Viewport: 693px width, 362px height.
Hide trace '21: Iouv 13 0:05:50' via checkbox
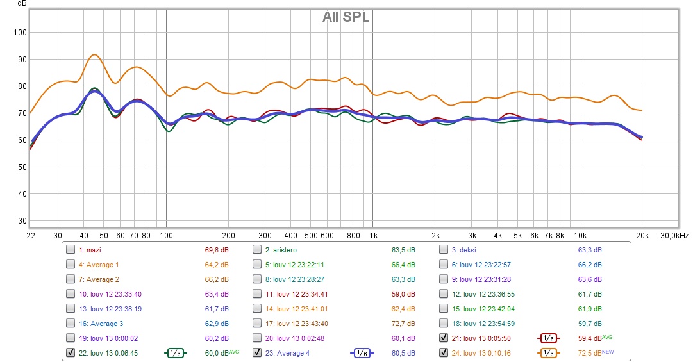[443, 338]
